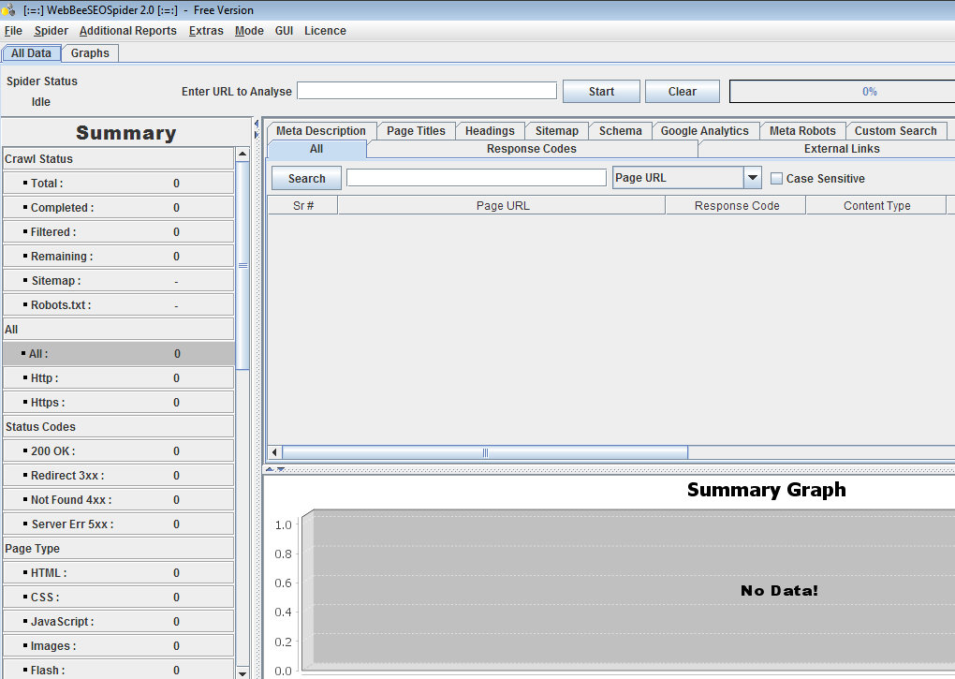The width and height of the screenshot is (955, 679).
Task: Open the Mode menu
Action: (x=249, y=31)
